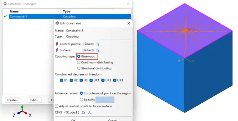Select Structural distributing coupling type
The image size is (238, 121).
point(79,68)
